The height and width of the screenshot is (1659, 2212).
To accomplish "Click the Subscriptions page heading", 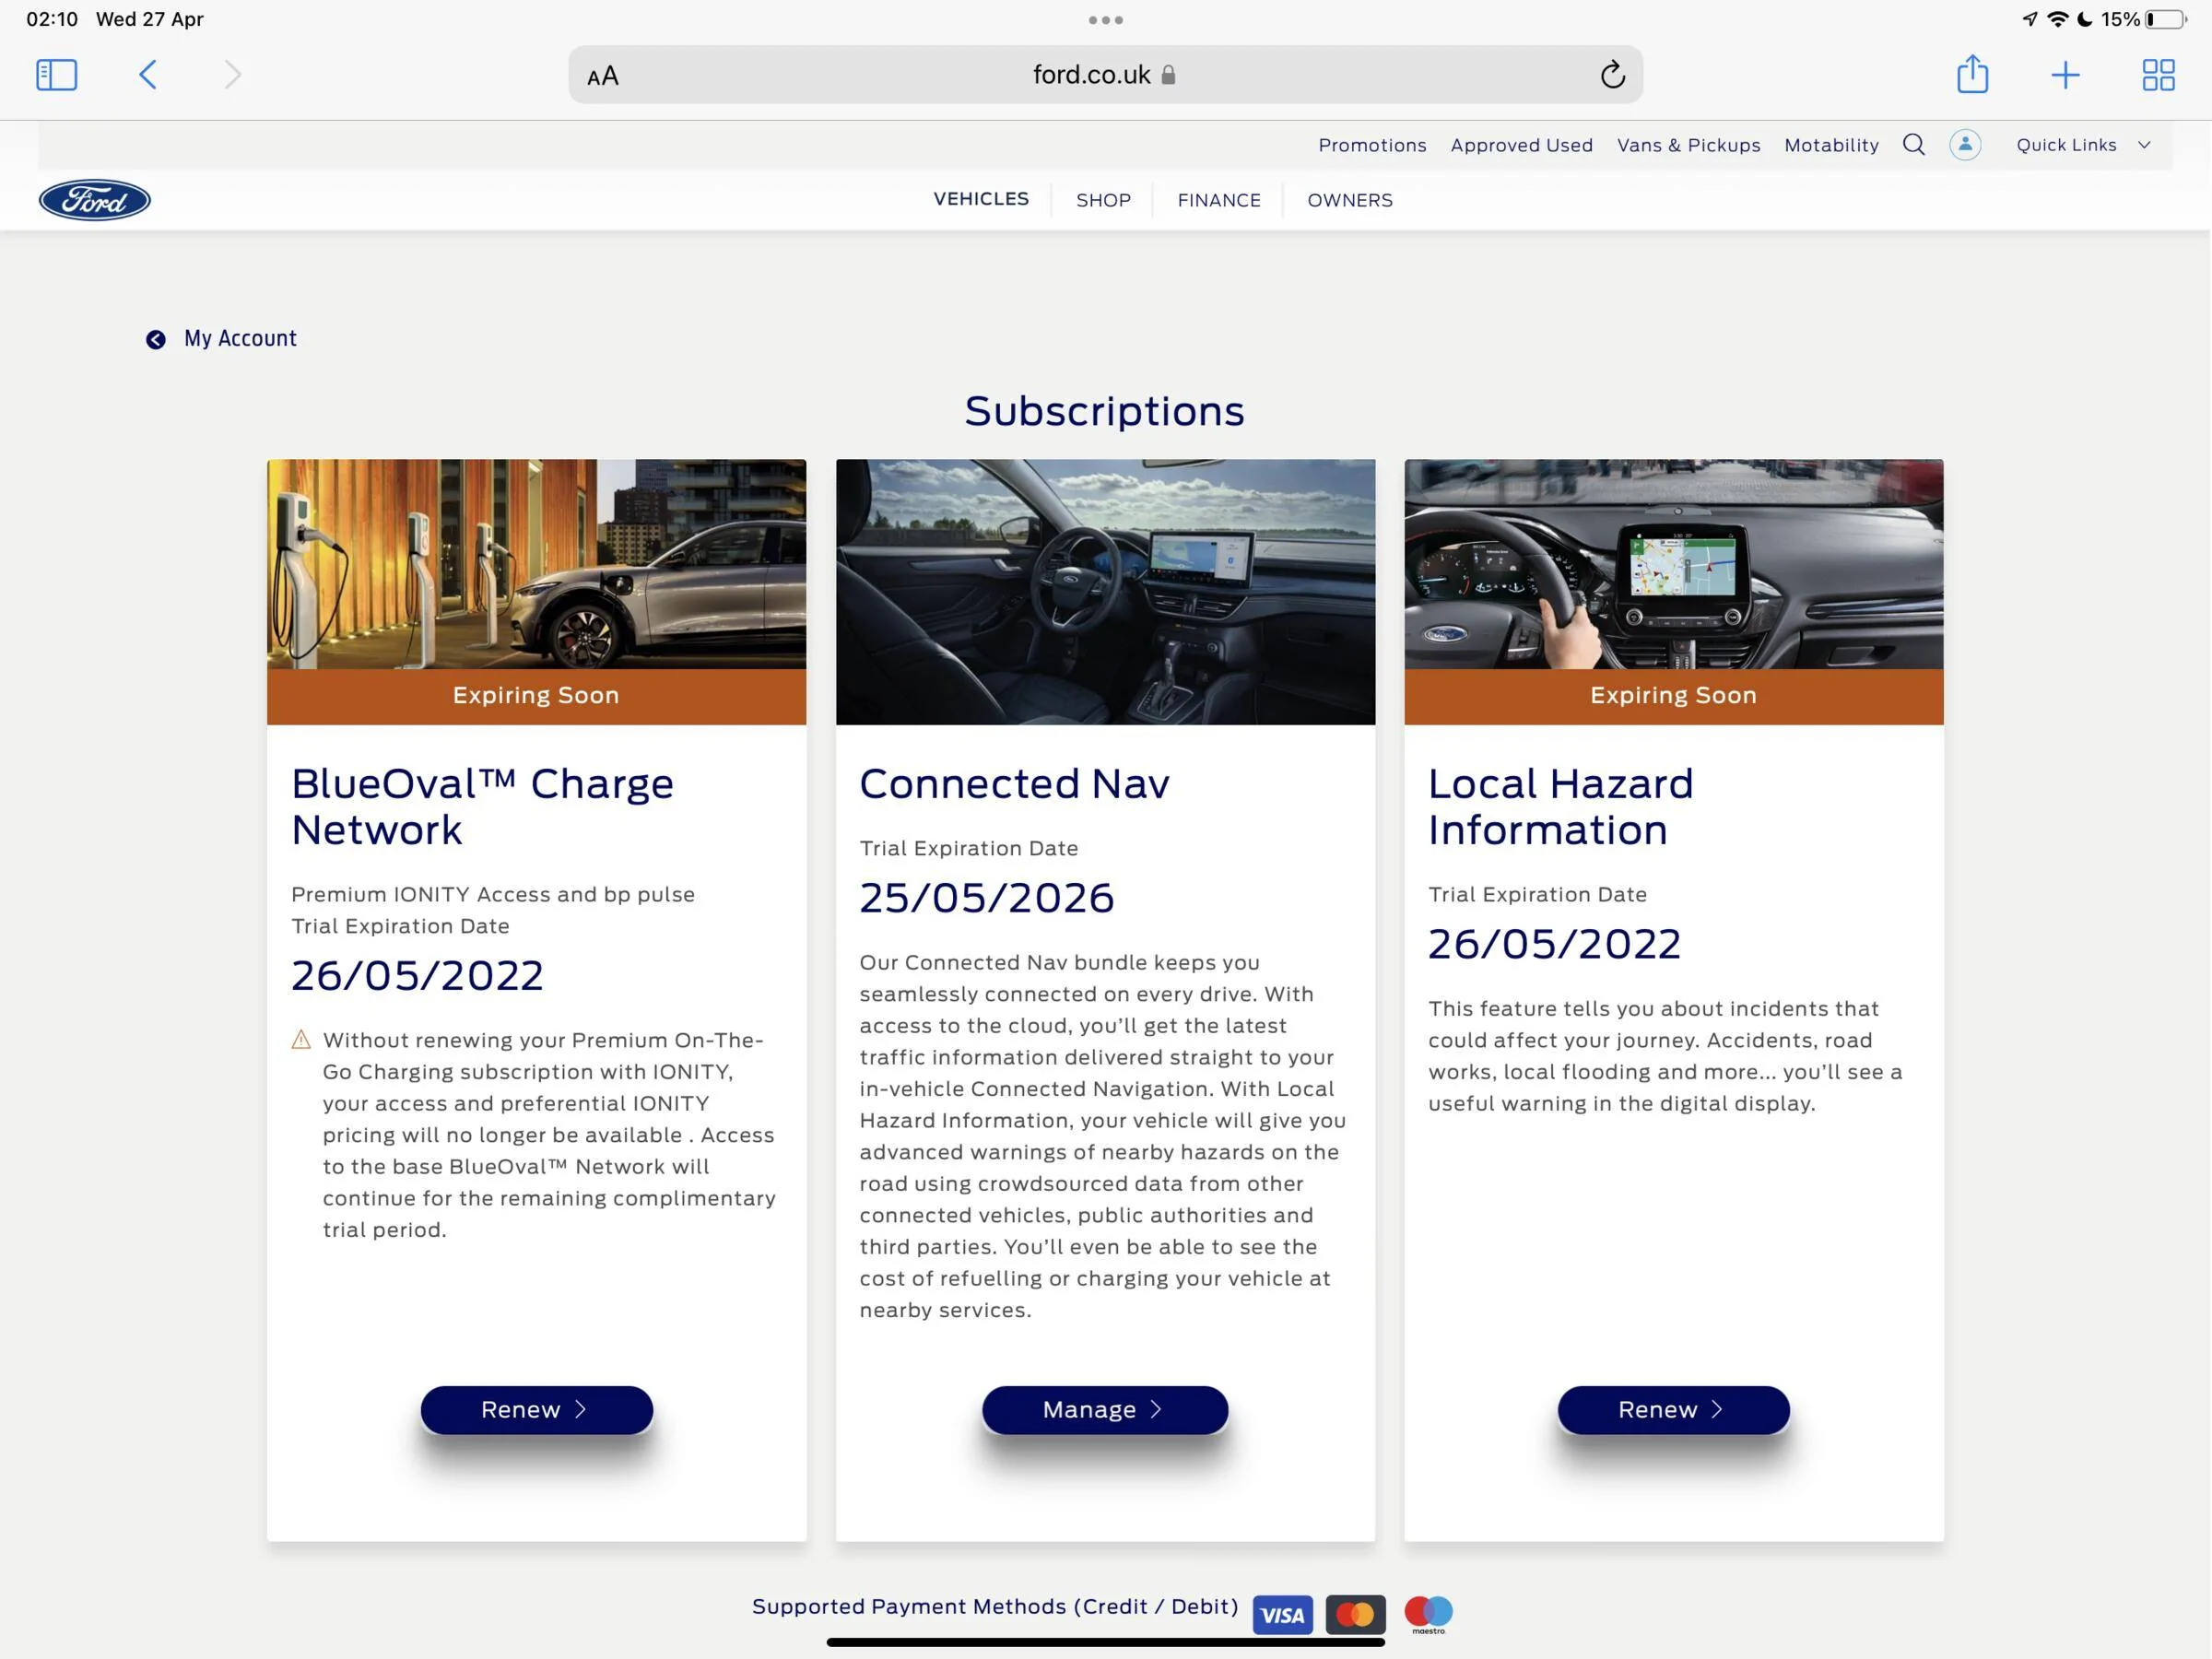I will 1104,411.
